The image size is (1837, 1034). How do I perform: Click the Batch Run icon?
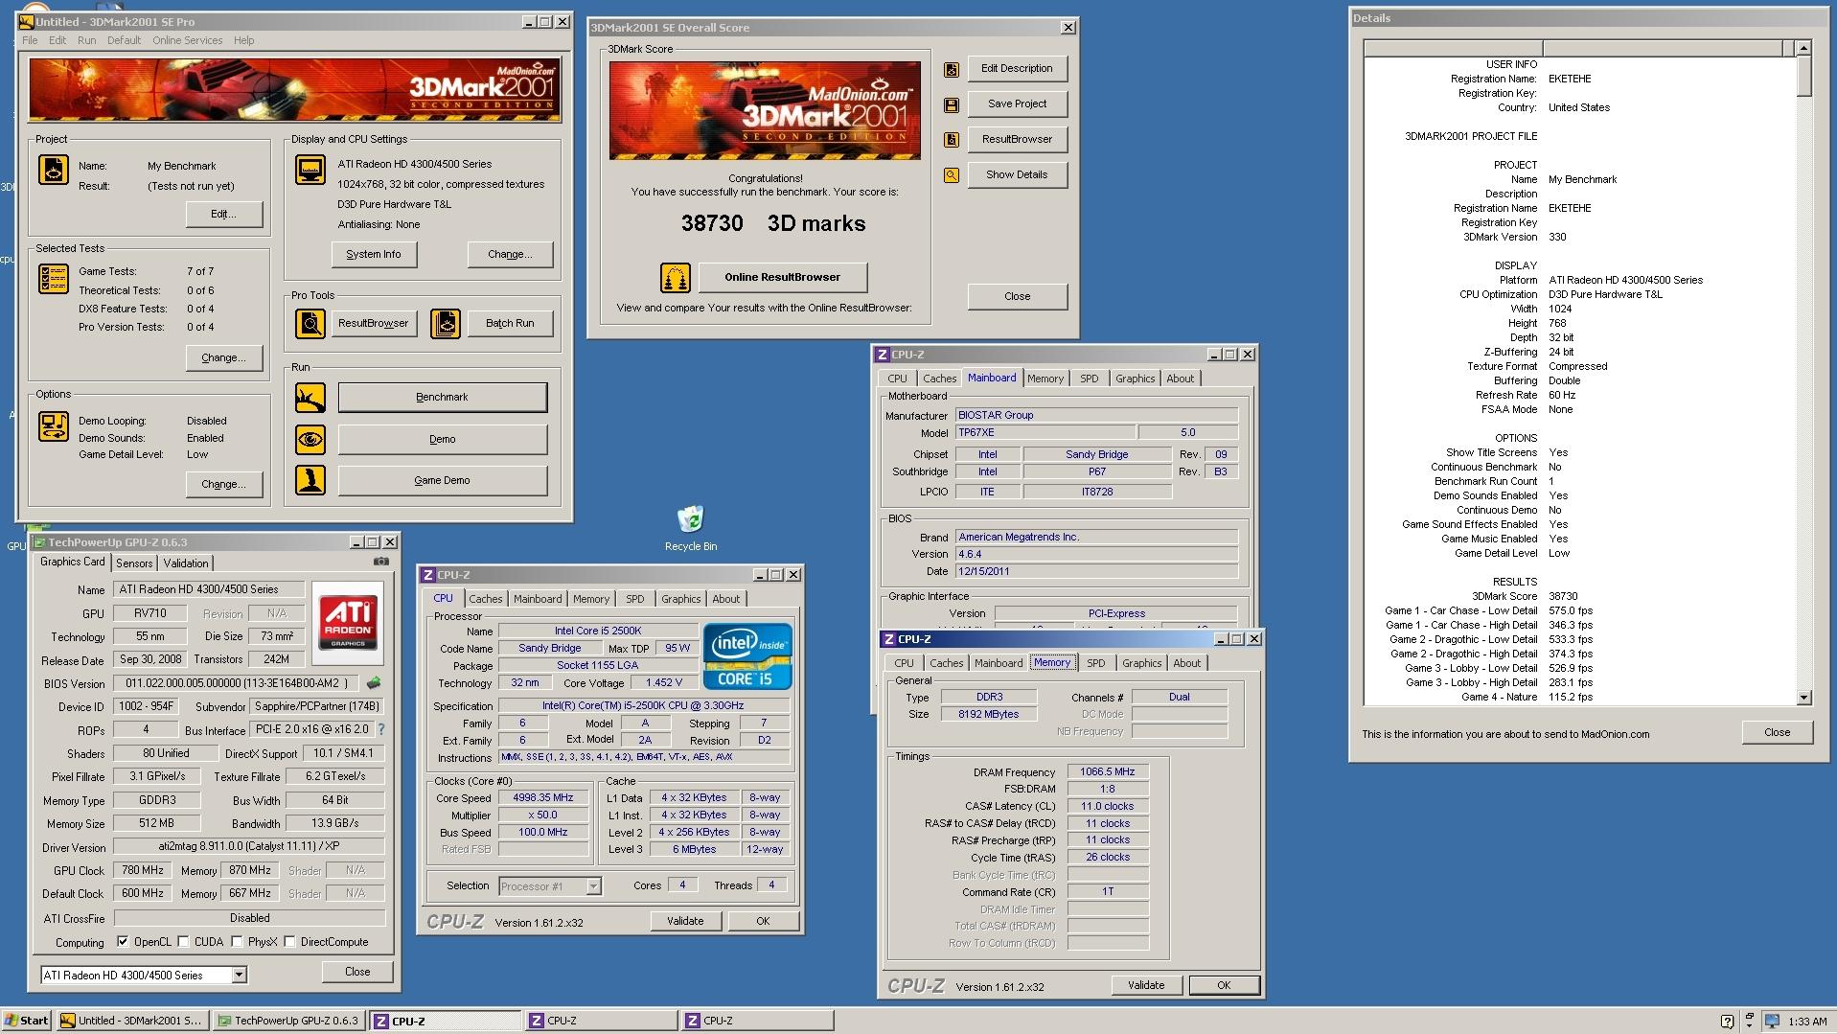pos(446,324)
